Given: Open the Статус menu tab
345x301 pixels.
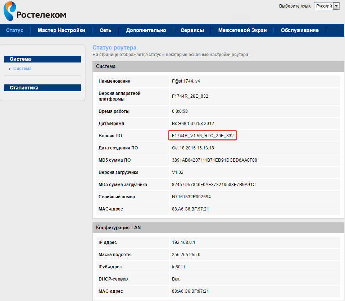Looking at the screenshot, I should [15, 30].
